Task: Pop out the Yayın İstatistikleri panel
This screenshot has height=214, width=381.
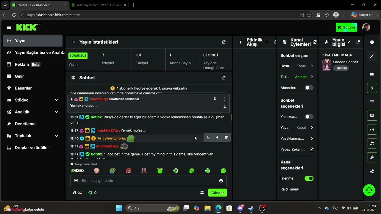Action: 224,42
